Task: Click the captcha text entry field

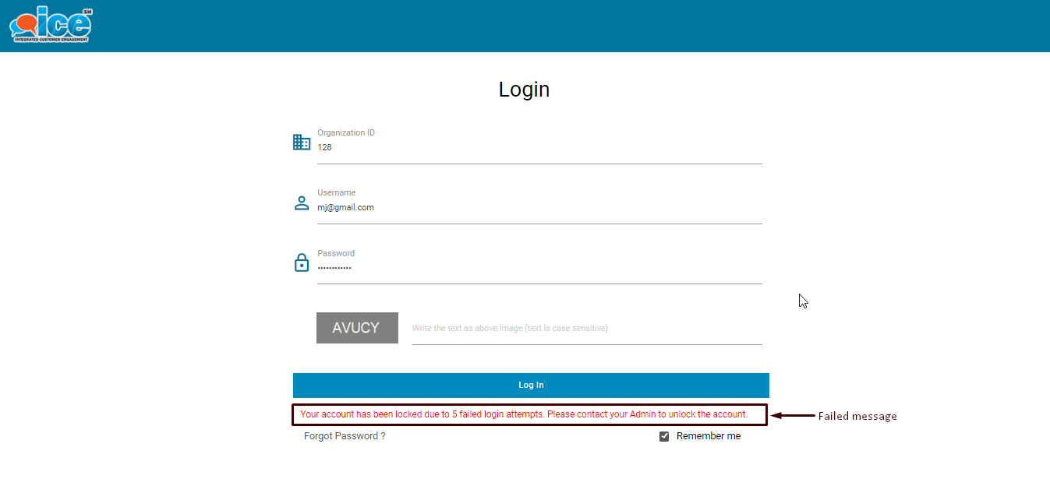Action: tap(586, 329)
